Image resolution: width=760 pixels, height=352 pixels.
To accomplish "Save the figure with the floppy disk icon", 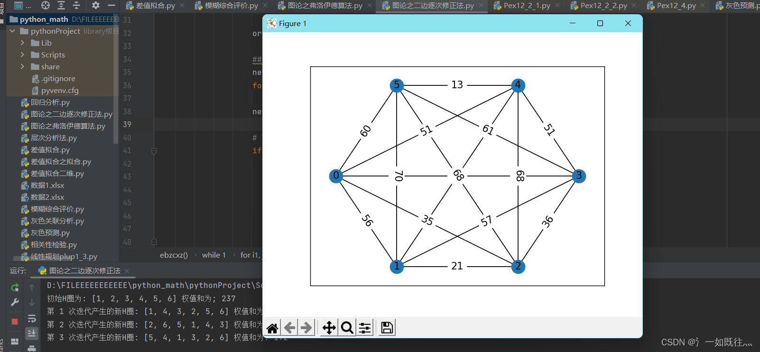I will pos(387,328).
